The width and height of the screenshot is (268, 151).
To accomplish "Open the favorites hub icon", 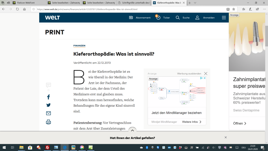I will 244,9.
